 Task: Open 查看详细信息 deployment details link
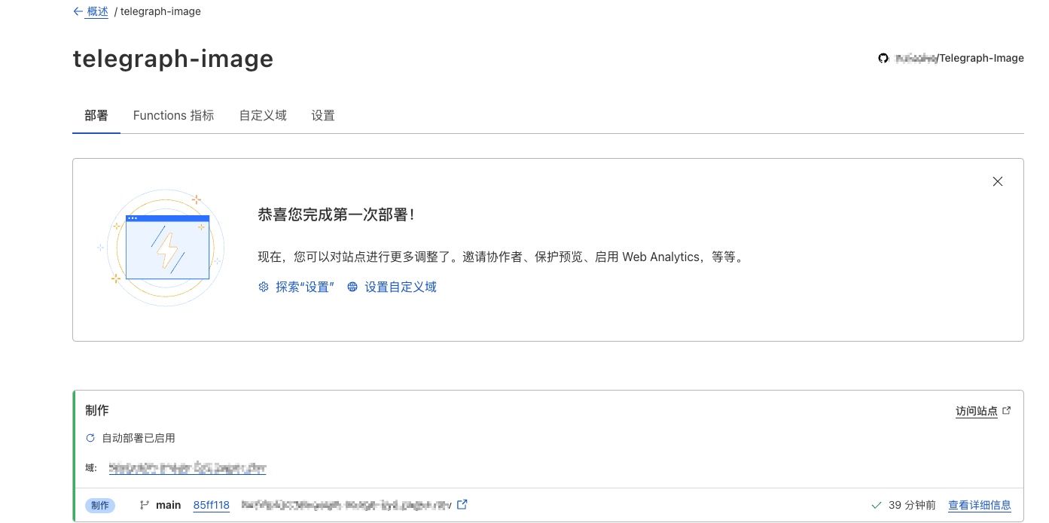click(x=980, y=505)
